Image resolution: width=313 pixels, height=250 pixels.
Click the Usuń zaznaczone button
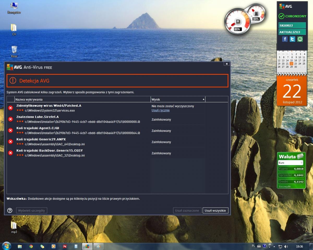(x=187, y=210)
